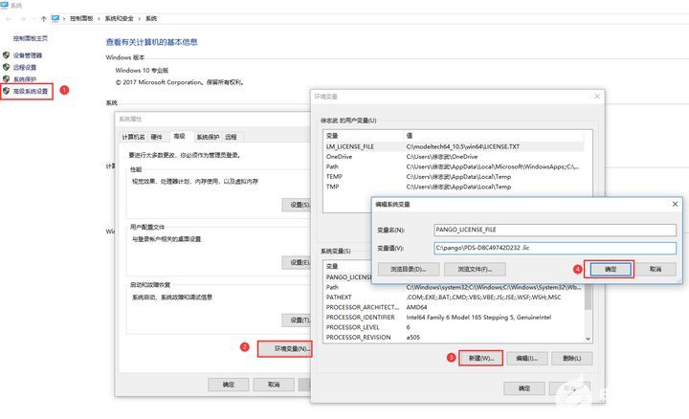The width and height of the screenshot is (689, 419).
Task: Switch to 远程 tab in 系统属性
Action: [x=231, y=137]
